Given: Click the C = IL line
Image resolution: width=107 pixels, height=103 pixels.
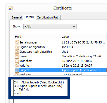Looking at the screenshot, I should [x=18, y=93].
